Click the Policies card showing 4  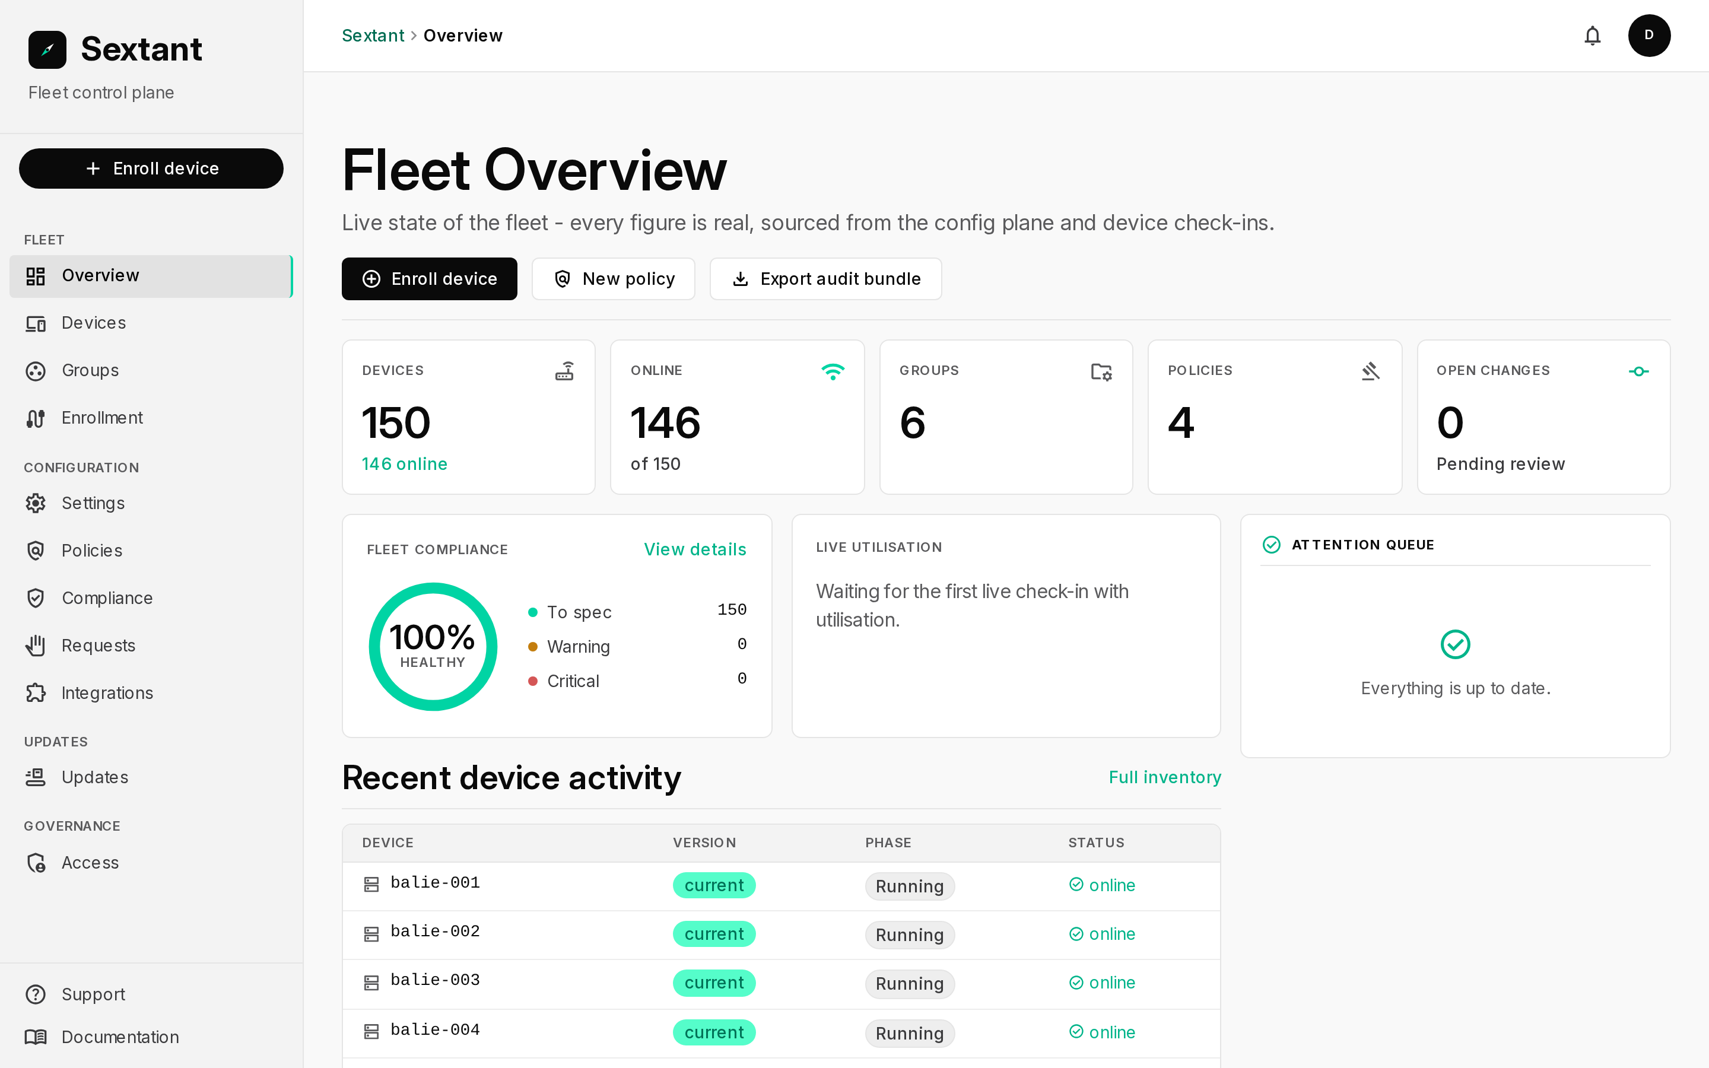pyautogui.click(x=1275, y=417)
